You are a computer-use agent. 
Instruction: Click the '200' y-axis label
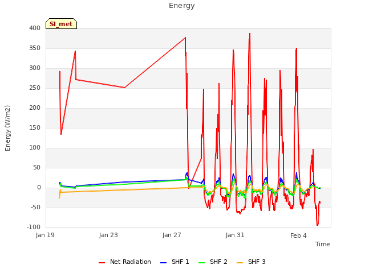(35, 107)
